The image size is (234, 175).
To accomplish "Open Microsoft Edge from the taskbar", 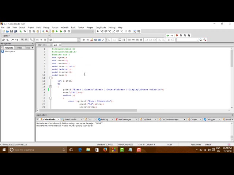I will click(80, 150).
